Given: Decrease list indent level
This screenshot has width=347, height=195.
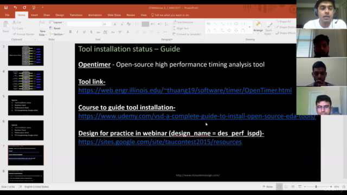Looking at the screenshot, I should (153, 24).
